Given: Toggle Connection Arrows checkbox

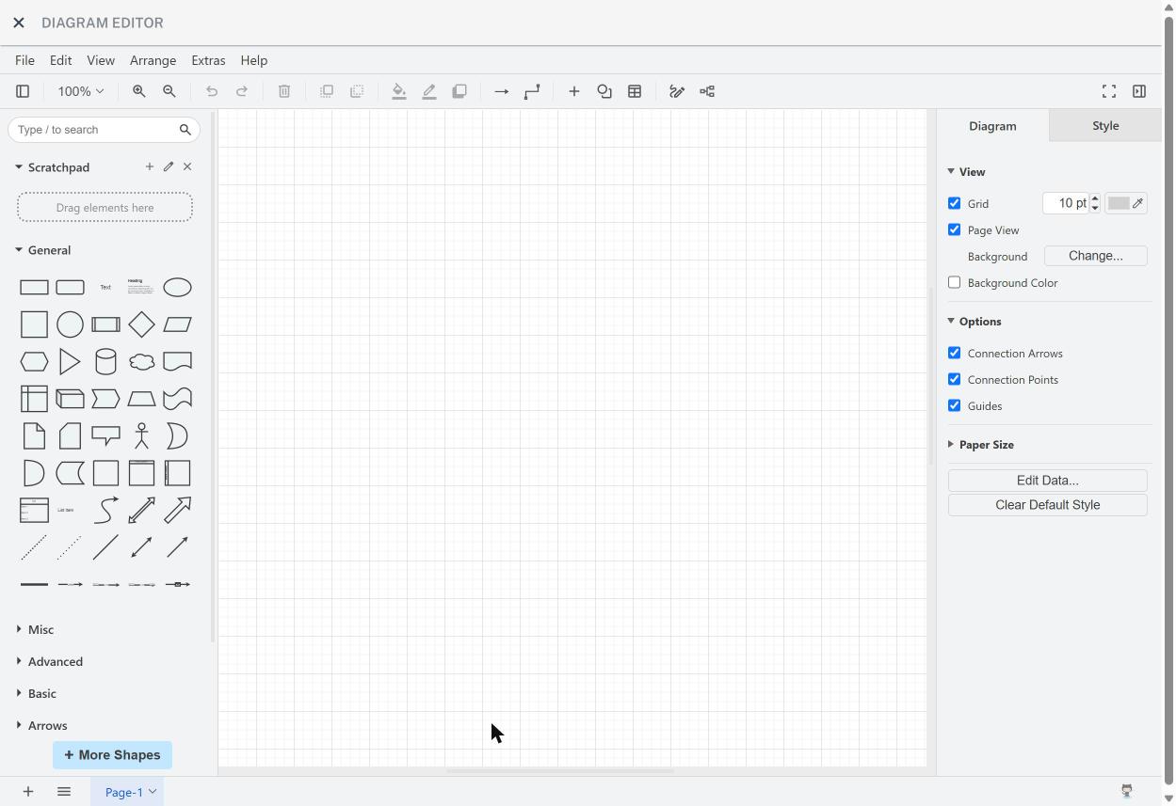Looking at the screenshot, I should click(x=954, y=353).
